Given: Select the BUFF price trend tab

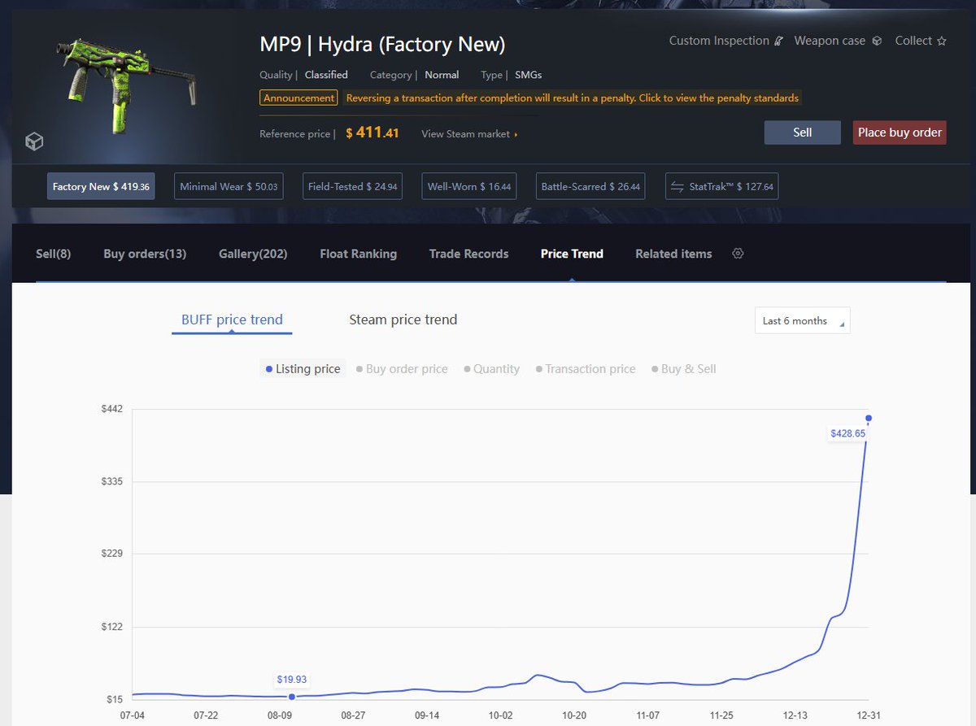Looking at the screenshot, I should click(232, 320).
